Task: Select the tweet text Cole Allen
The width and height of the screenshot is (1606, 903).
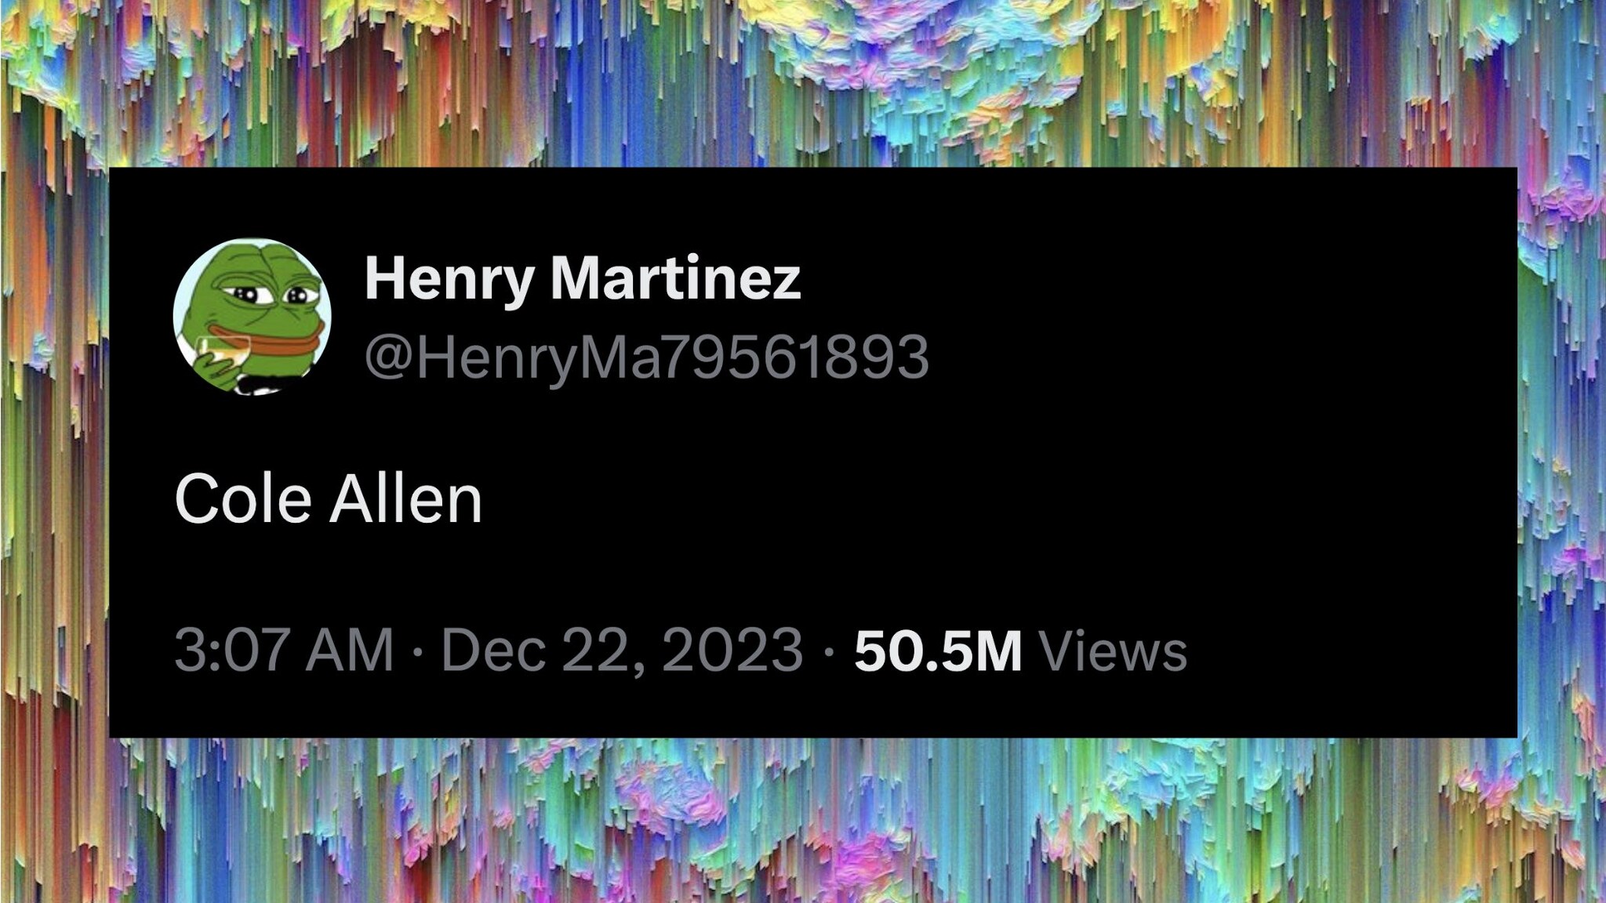Action: [328, 498]
